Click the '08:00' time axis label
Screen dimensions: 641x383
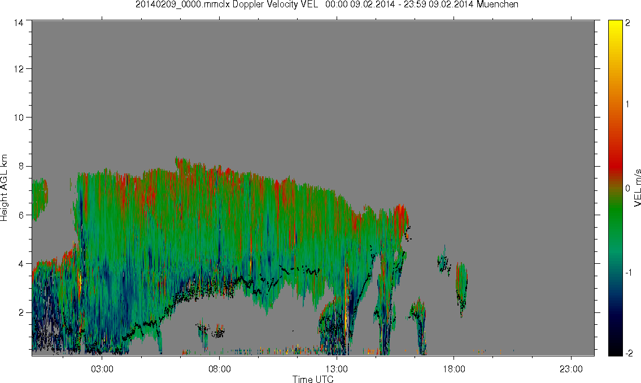point(220,369)
